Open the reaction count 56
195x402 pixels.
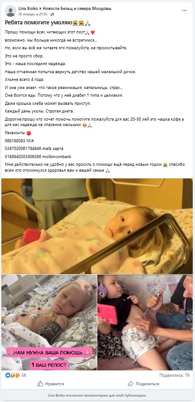(x=24, y=375)
